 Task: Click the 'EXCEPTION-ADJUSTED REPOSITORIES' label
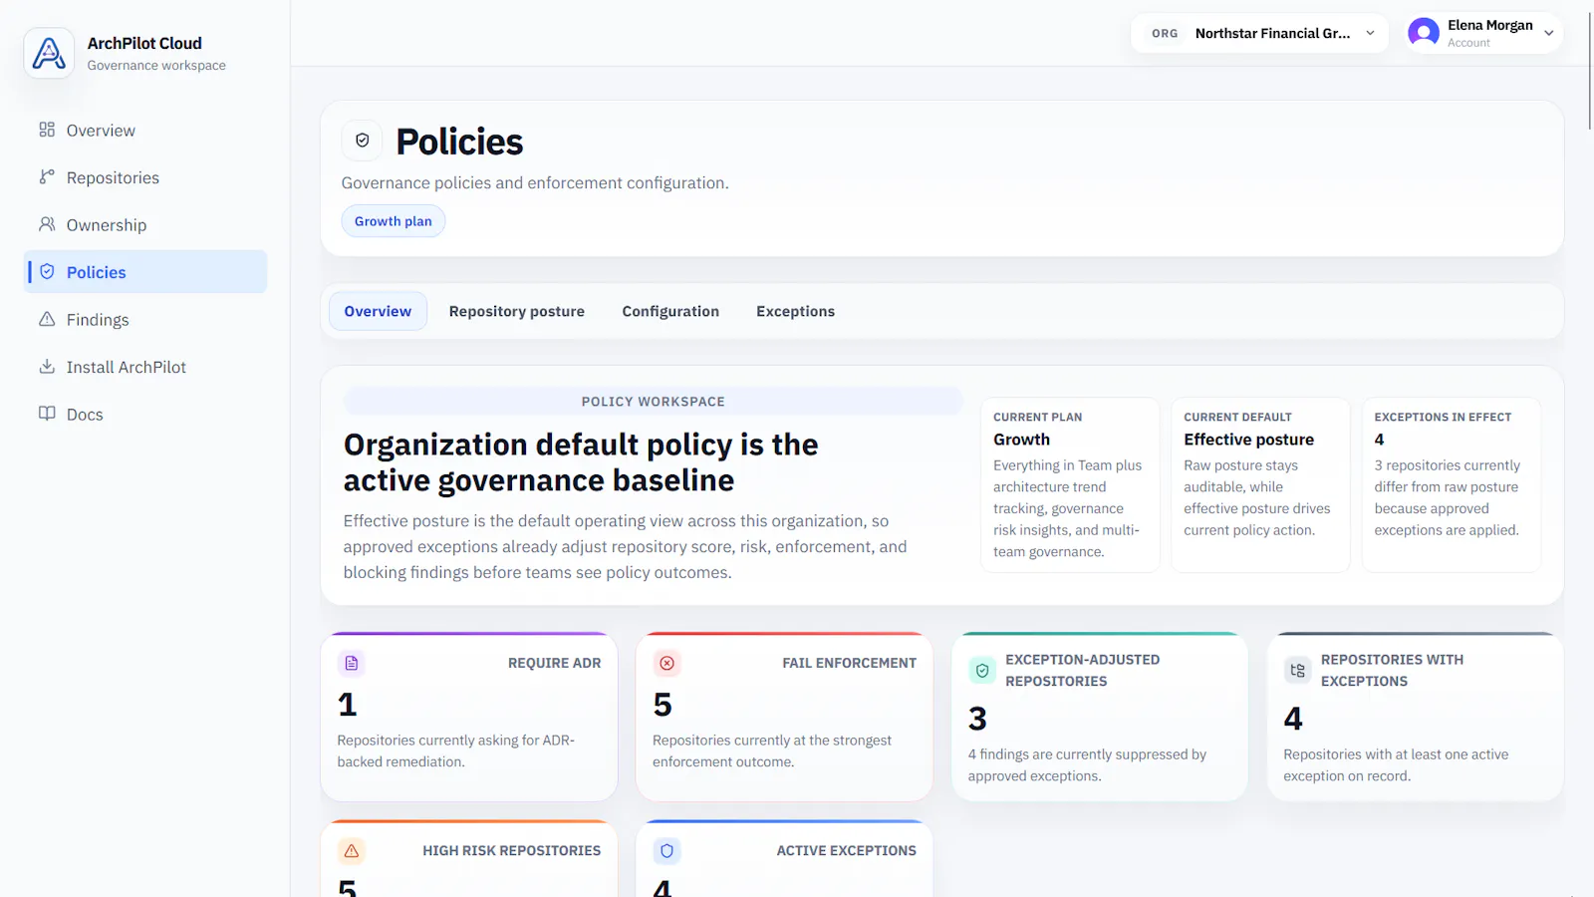coord(1083,671)
